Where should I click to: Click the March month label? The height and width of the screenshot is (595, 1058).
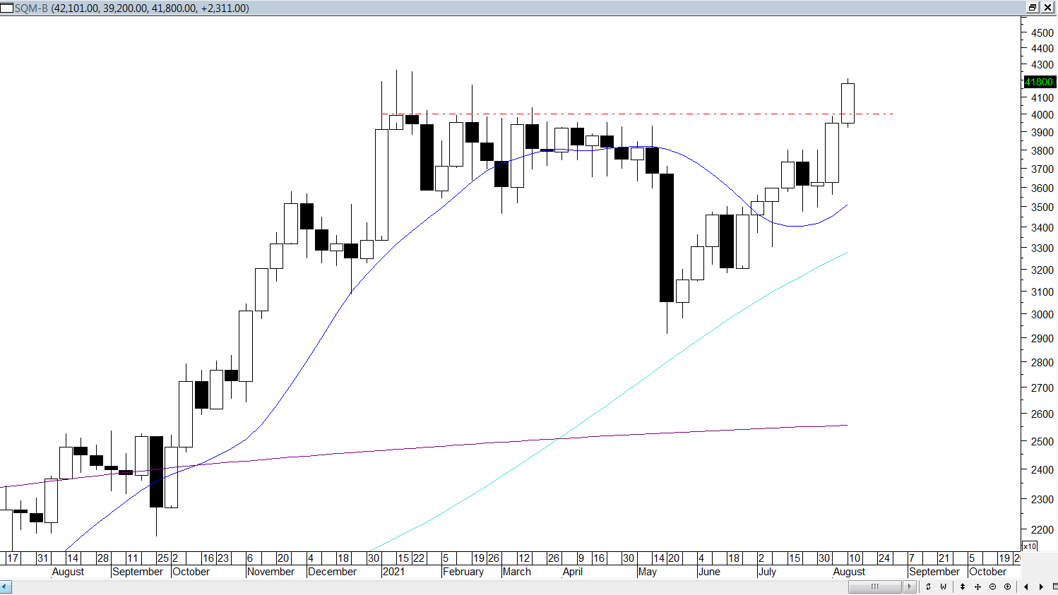517,572
